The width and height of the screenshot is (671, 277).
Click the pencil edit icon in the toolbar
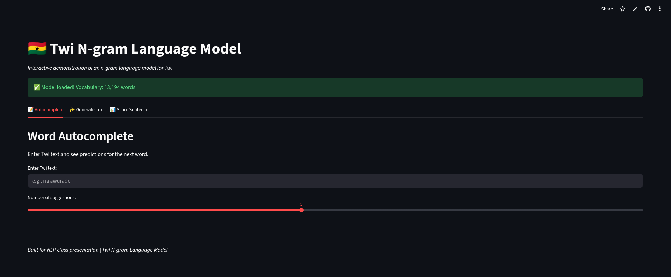click(635, 9)
